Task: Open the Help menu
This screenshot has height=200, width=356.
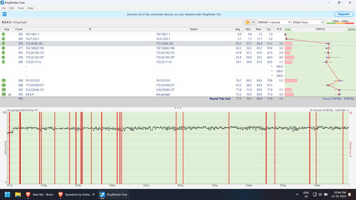Action: pos(31,8)
